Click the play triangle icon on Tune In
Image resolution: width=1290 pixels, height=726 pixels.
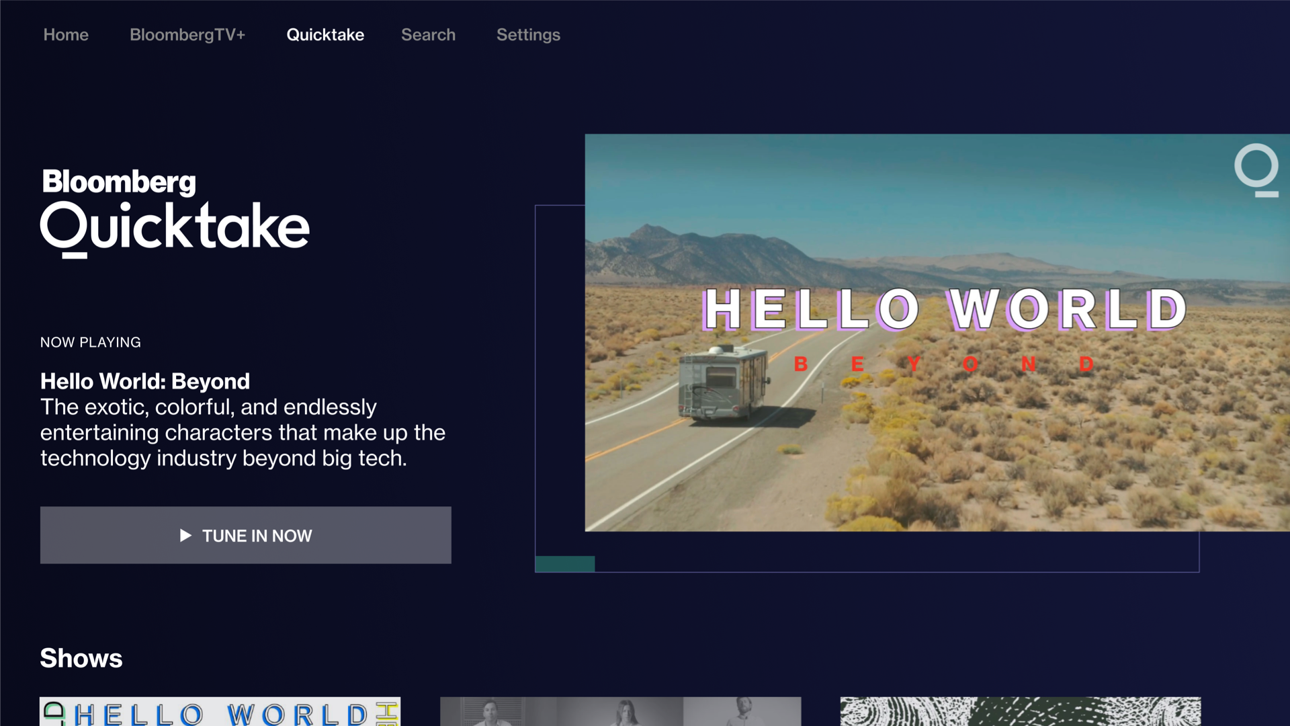pos(185,536)
